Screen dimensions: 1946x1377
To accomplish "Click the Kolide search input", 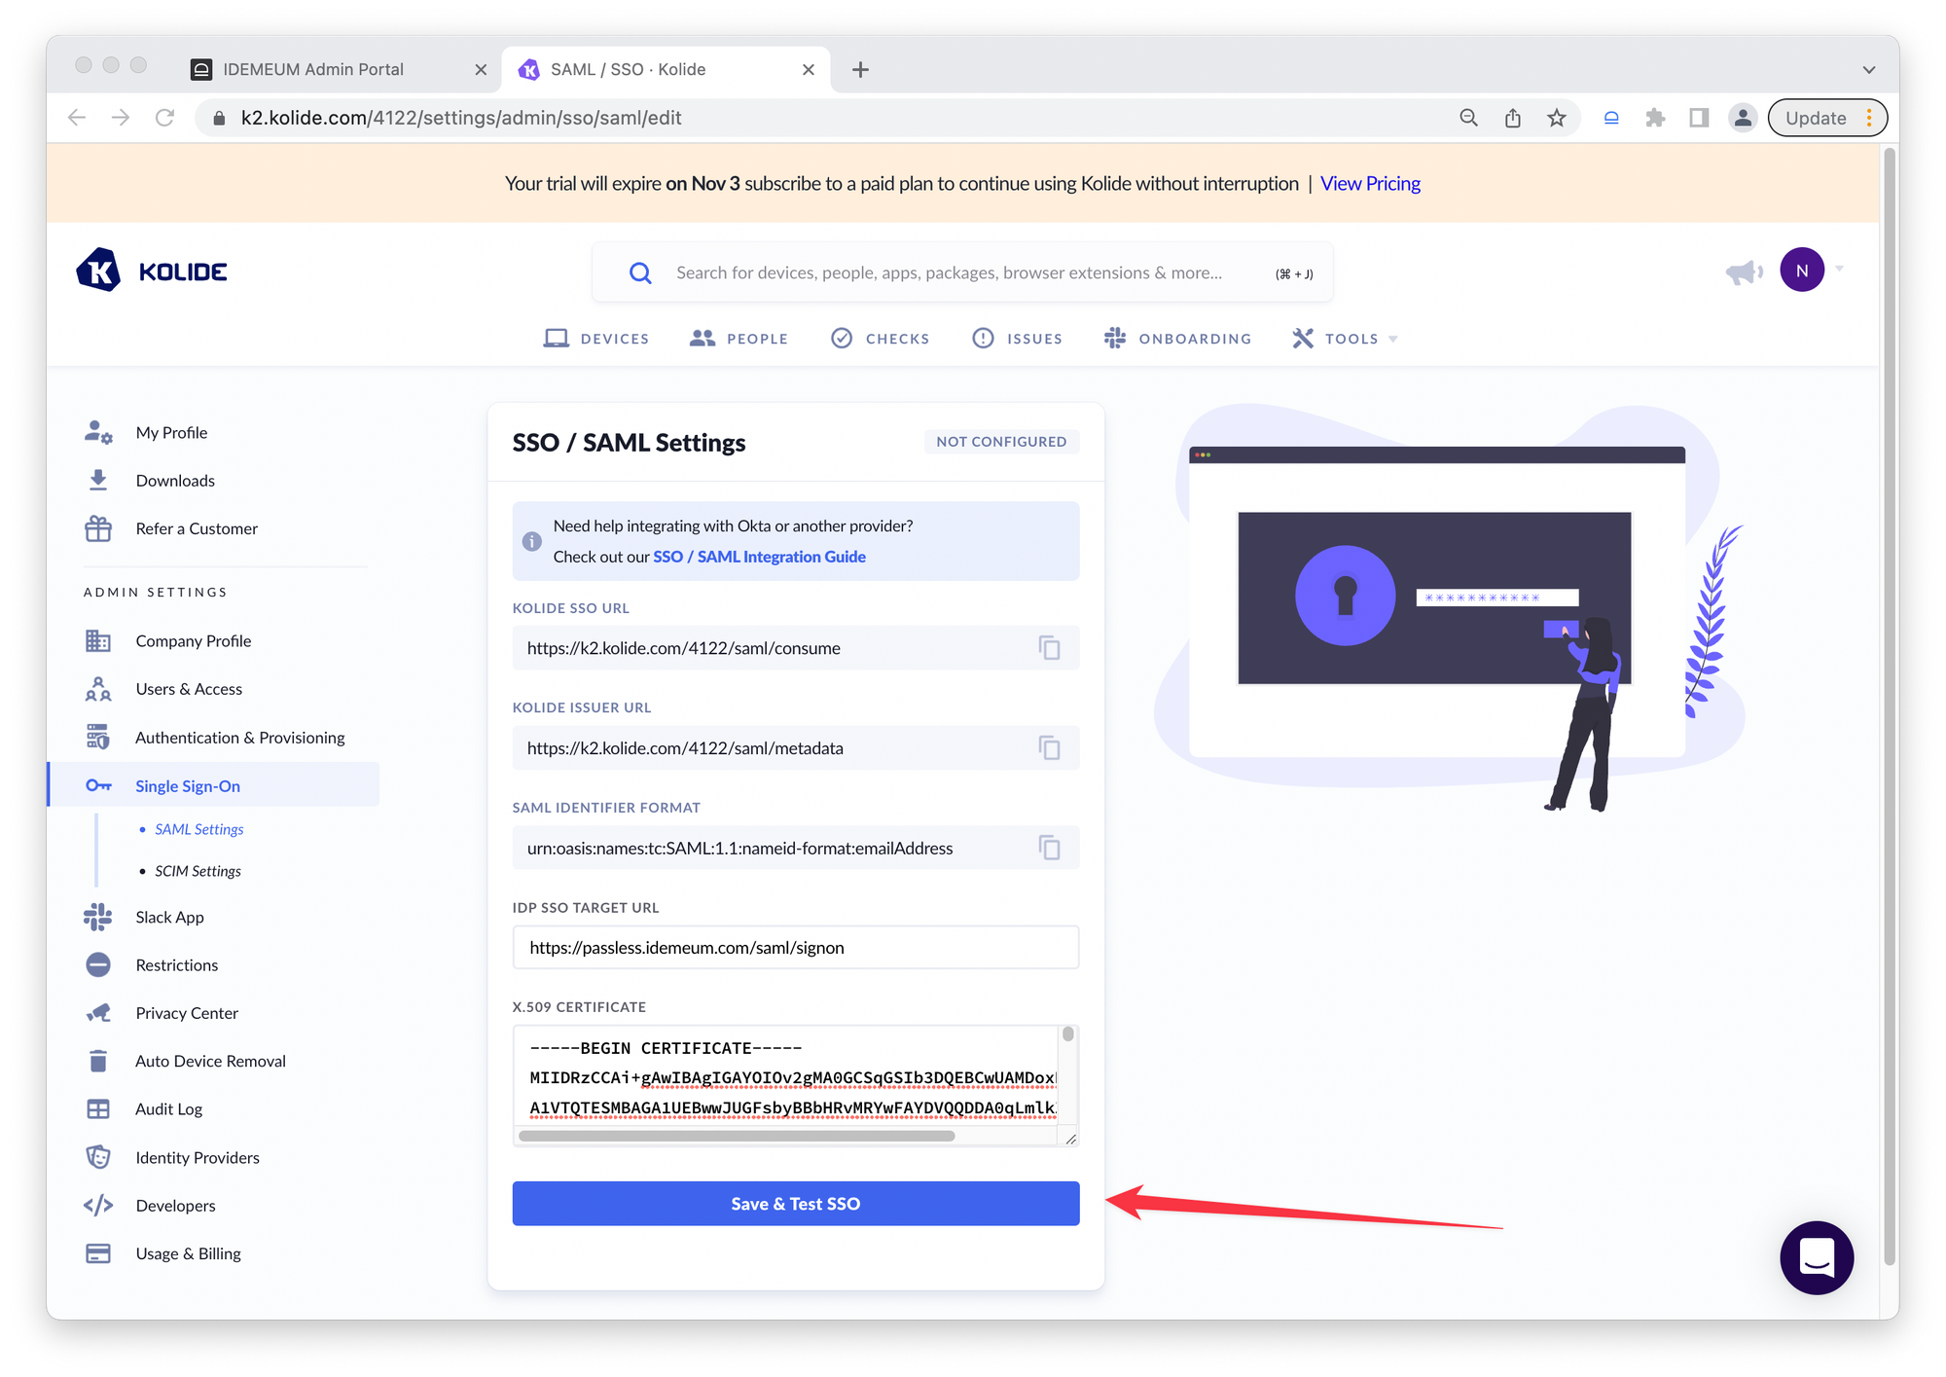I will point(962,272).
